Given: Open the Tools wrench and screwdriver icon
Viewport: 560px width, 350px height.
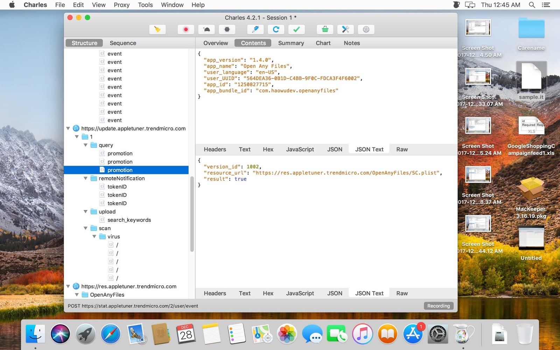Looking at the screenshot, I should [x=345, y=29].
